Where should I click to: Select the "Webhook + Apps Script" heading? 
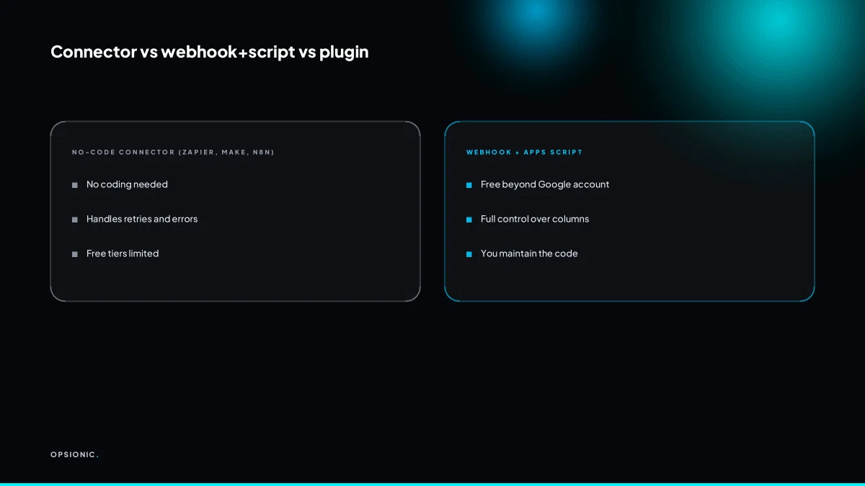point(524,153)
